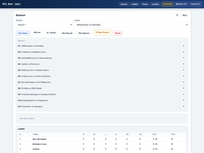The width and height of the screenshot is (204, 153).
Task: Click the play icon for St Kilda vs GWS Giants
Action: (184, 88)
